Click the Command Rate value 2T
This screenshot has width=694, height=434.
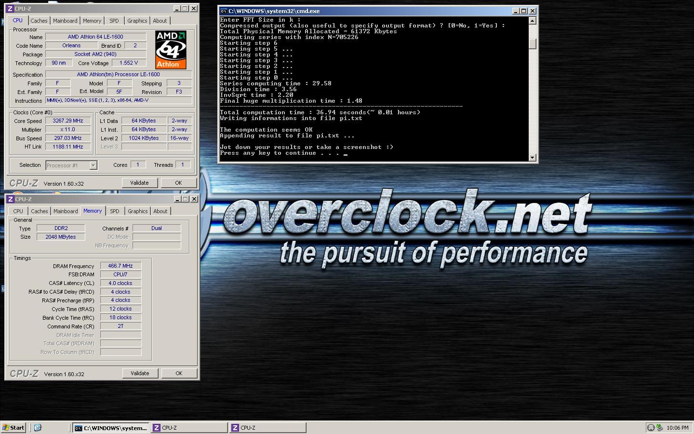[x=120, y=326]
